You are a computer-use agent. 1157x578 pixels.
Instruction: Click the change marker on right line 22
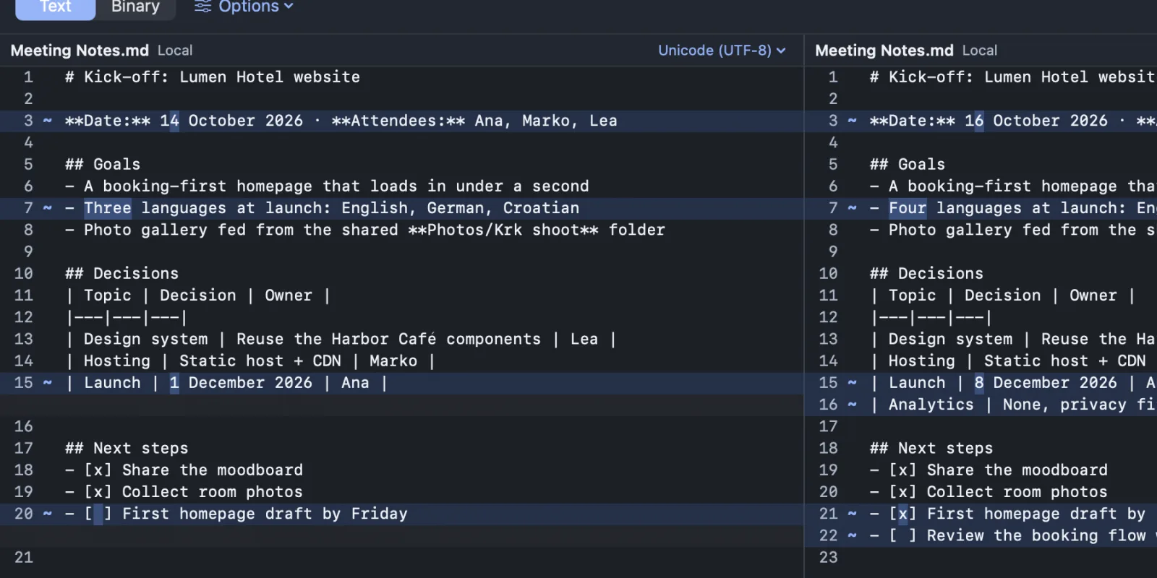[853, 535]
